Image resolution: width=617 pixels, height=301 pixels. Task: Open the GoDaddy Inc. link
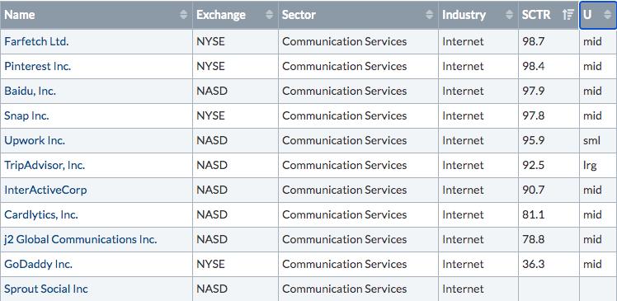[39, 264]
